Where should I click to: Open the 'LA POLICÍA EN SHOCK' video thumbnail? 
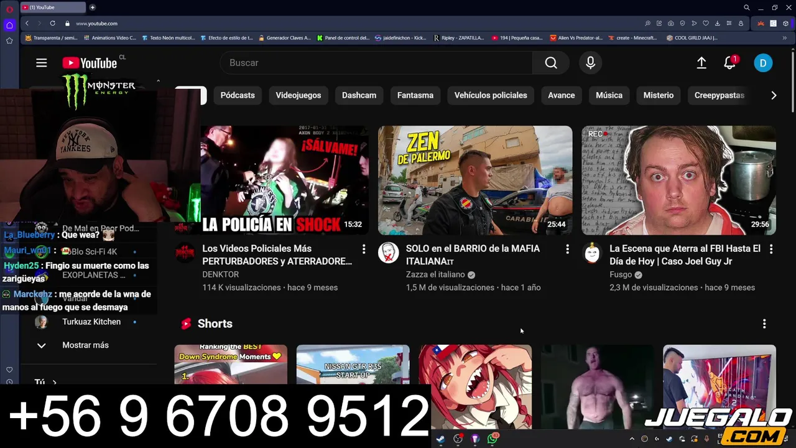[x=284, y=180]
